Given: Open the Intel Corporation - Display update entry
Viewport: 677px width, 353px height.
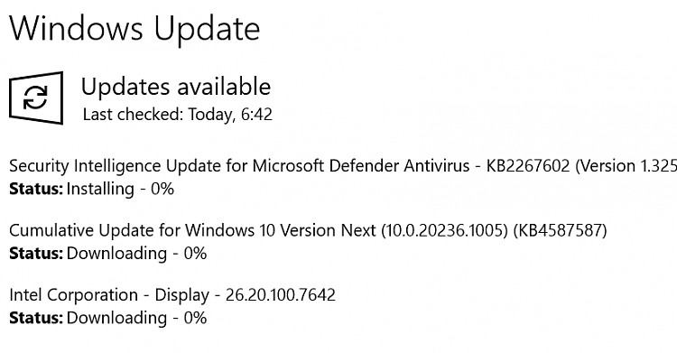Looking at the screenshot, I should tap(172, 294).
